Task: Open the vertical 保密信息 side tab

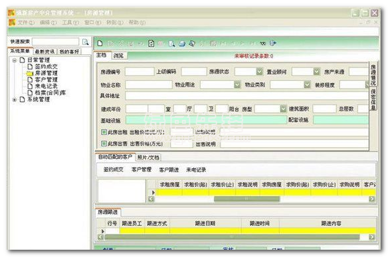Action: 373,99
